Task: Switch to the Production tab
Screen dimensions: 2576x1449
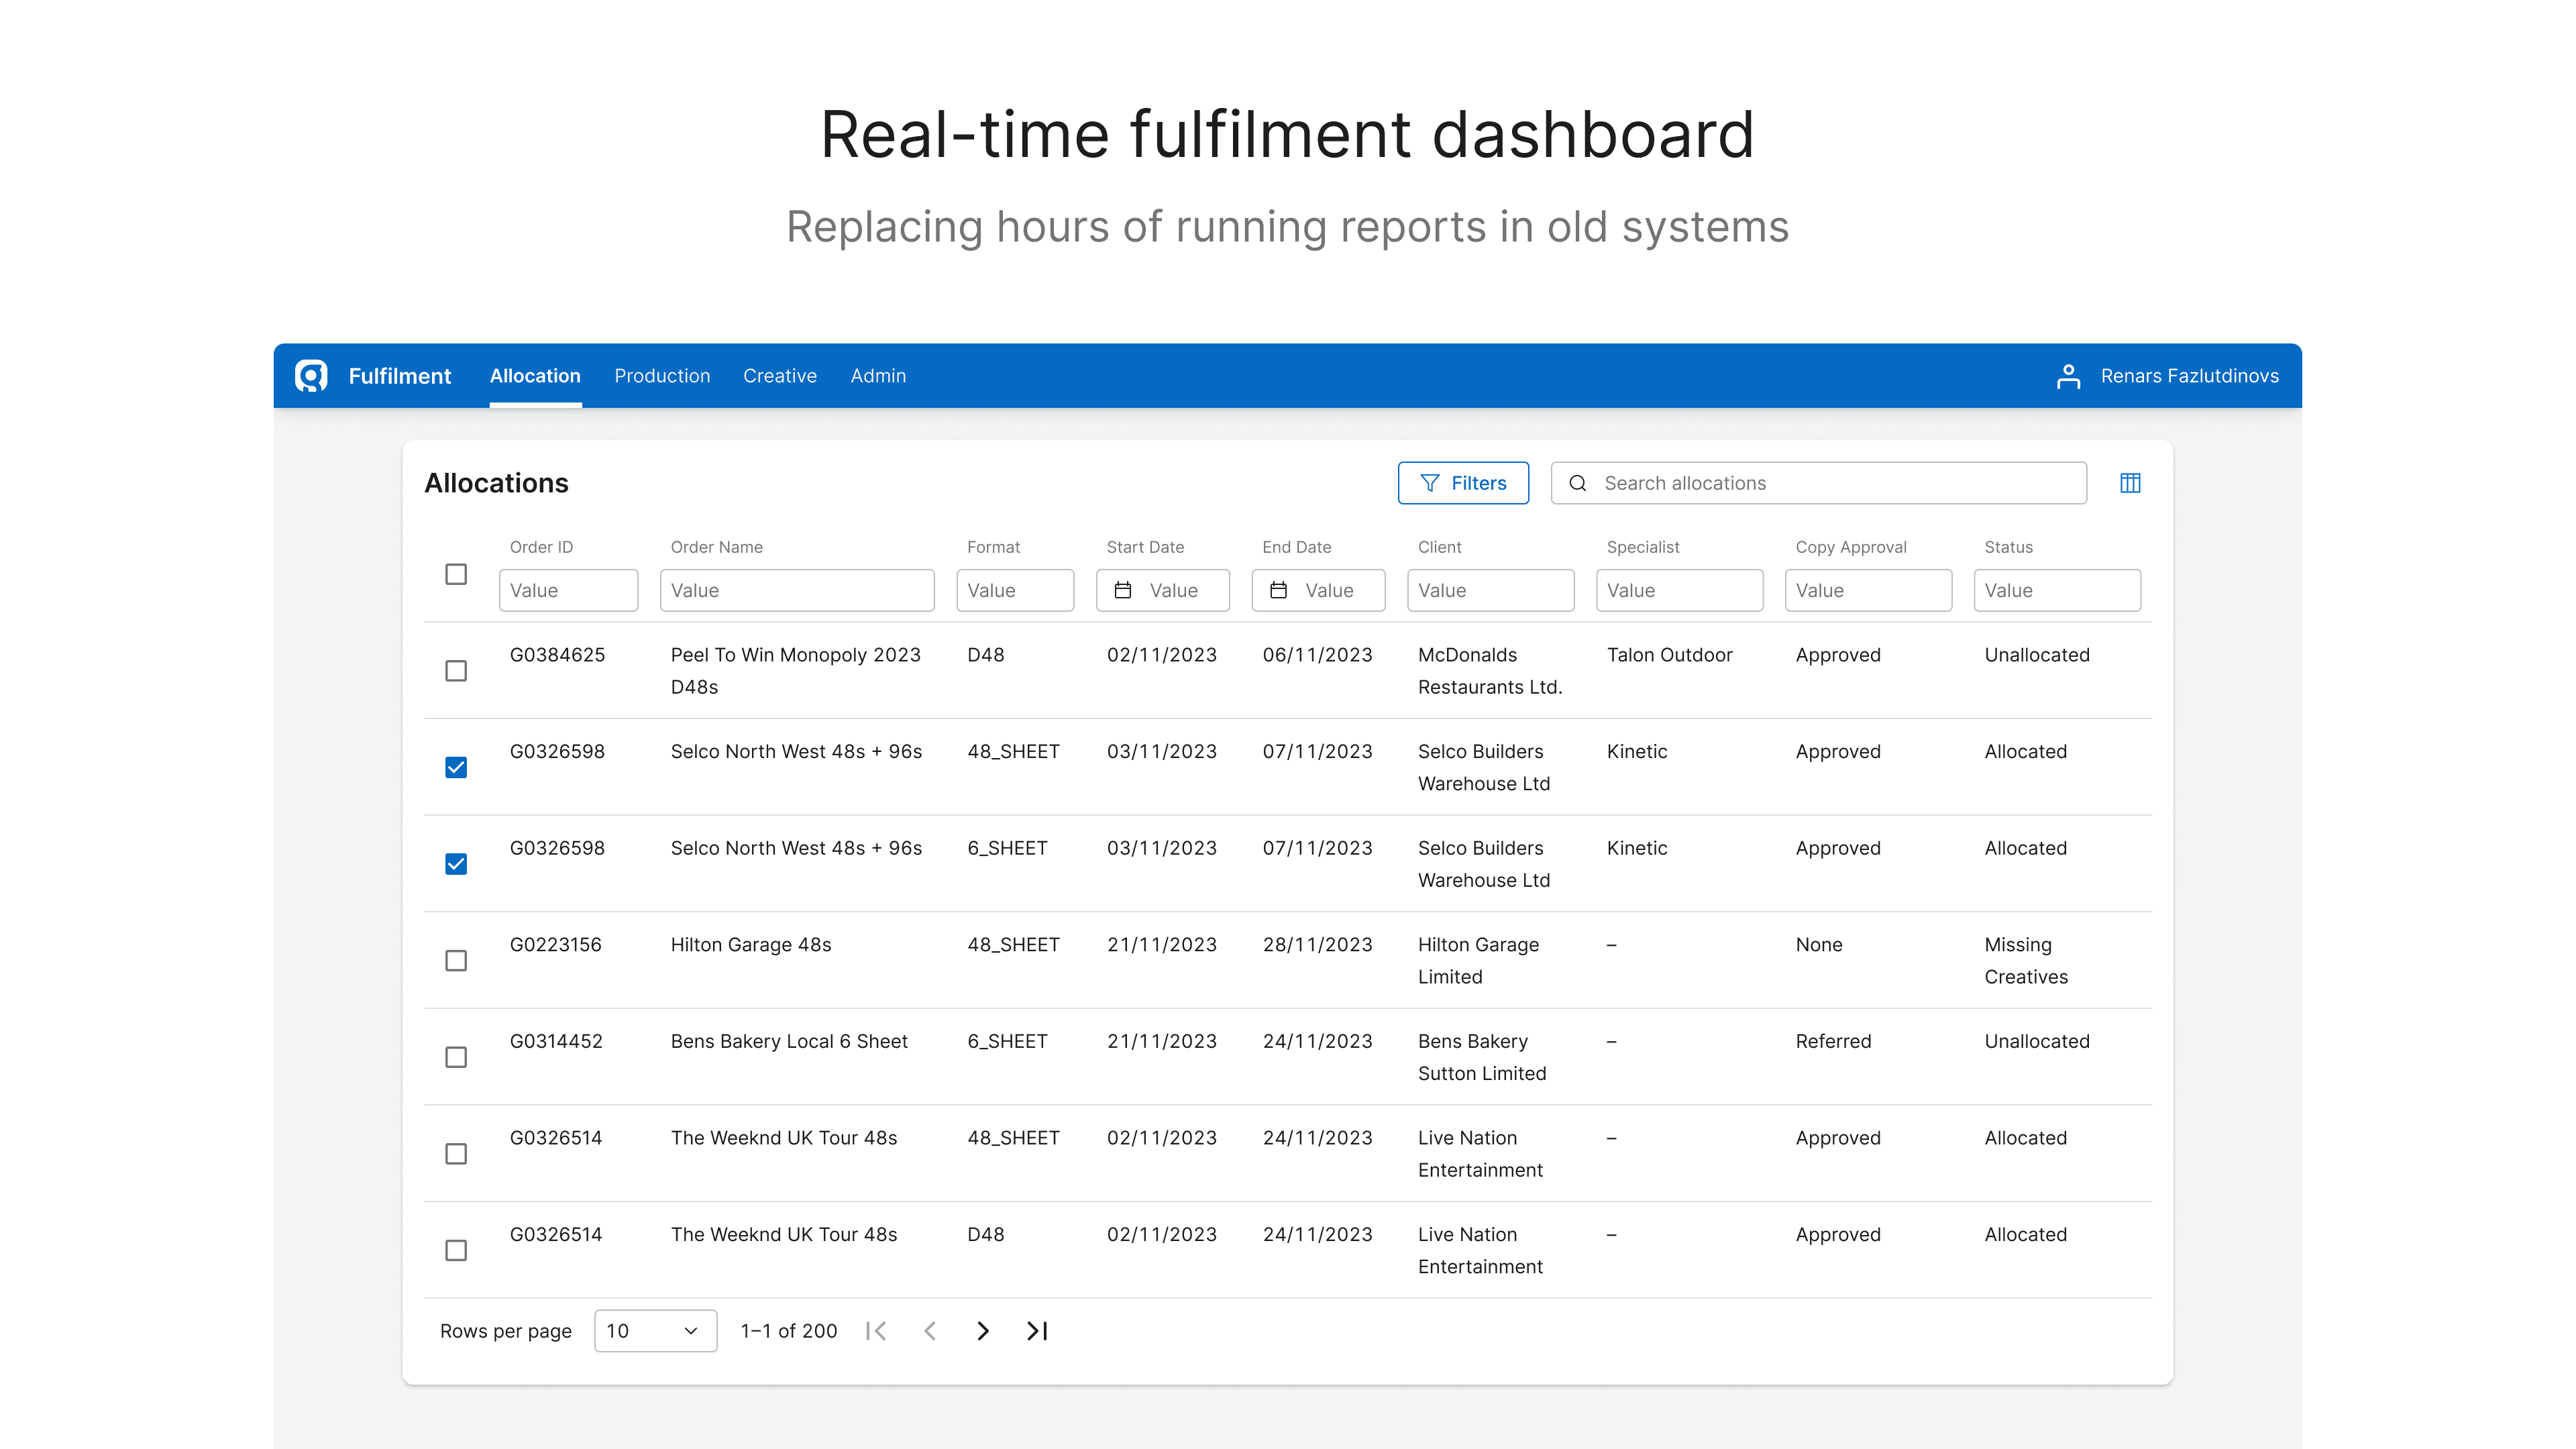Action: [662, 376]
